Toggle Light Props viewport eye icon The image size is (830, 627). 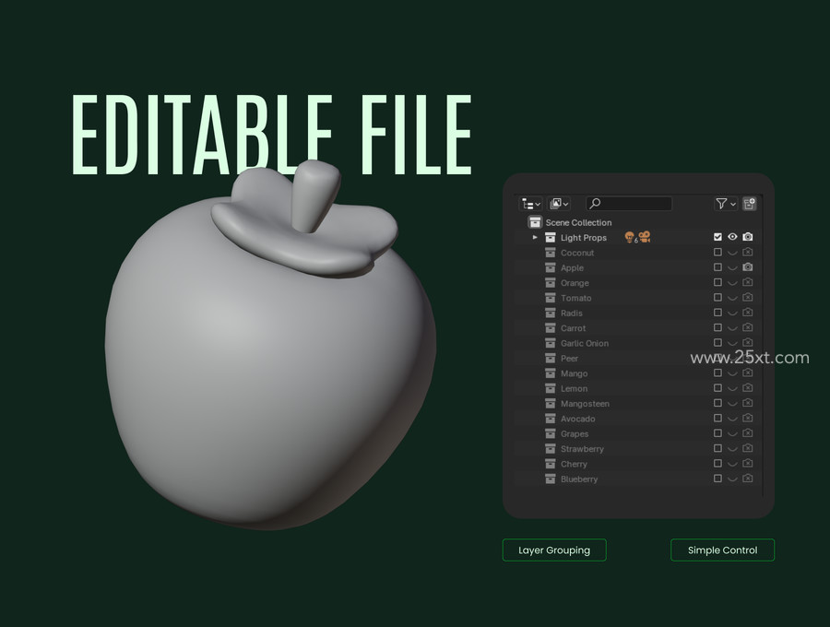coord(732,237)
